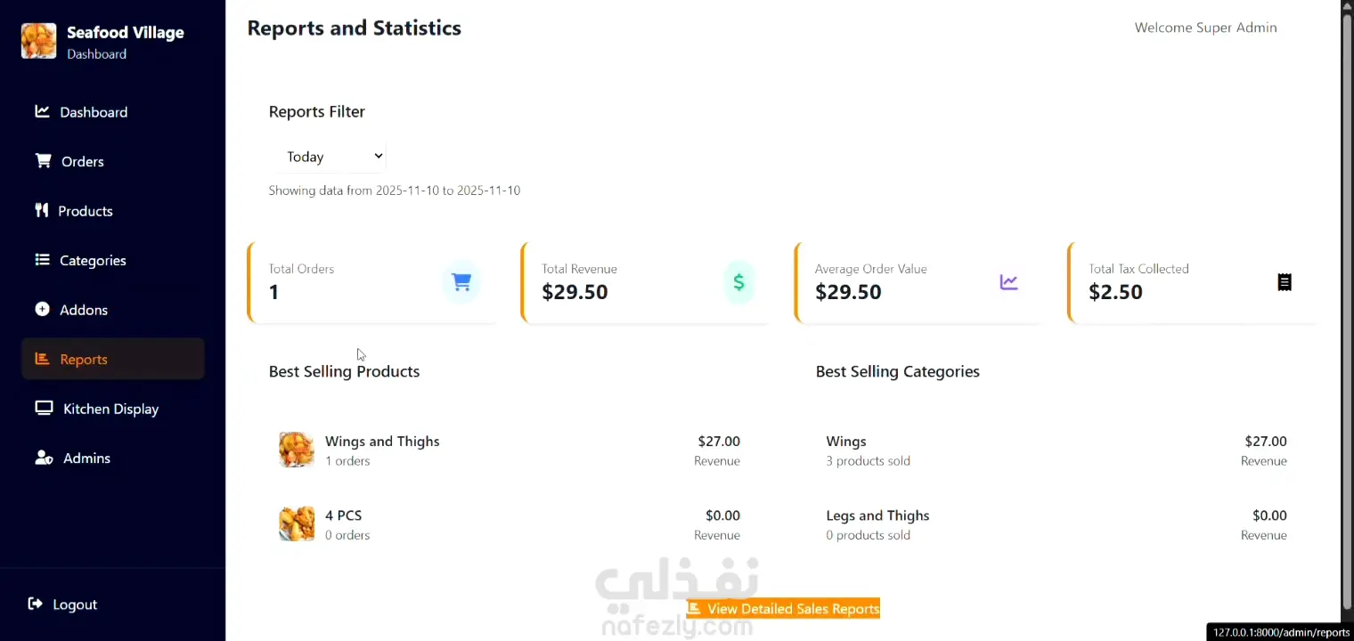Click the Logout link text
Screen dimensions: 1354x641
point(75,604)
